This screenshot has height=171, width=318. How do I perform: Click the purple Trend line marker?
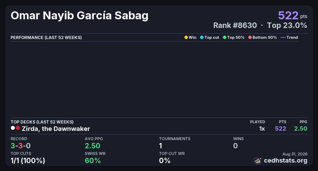click(x=283, y=37)
